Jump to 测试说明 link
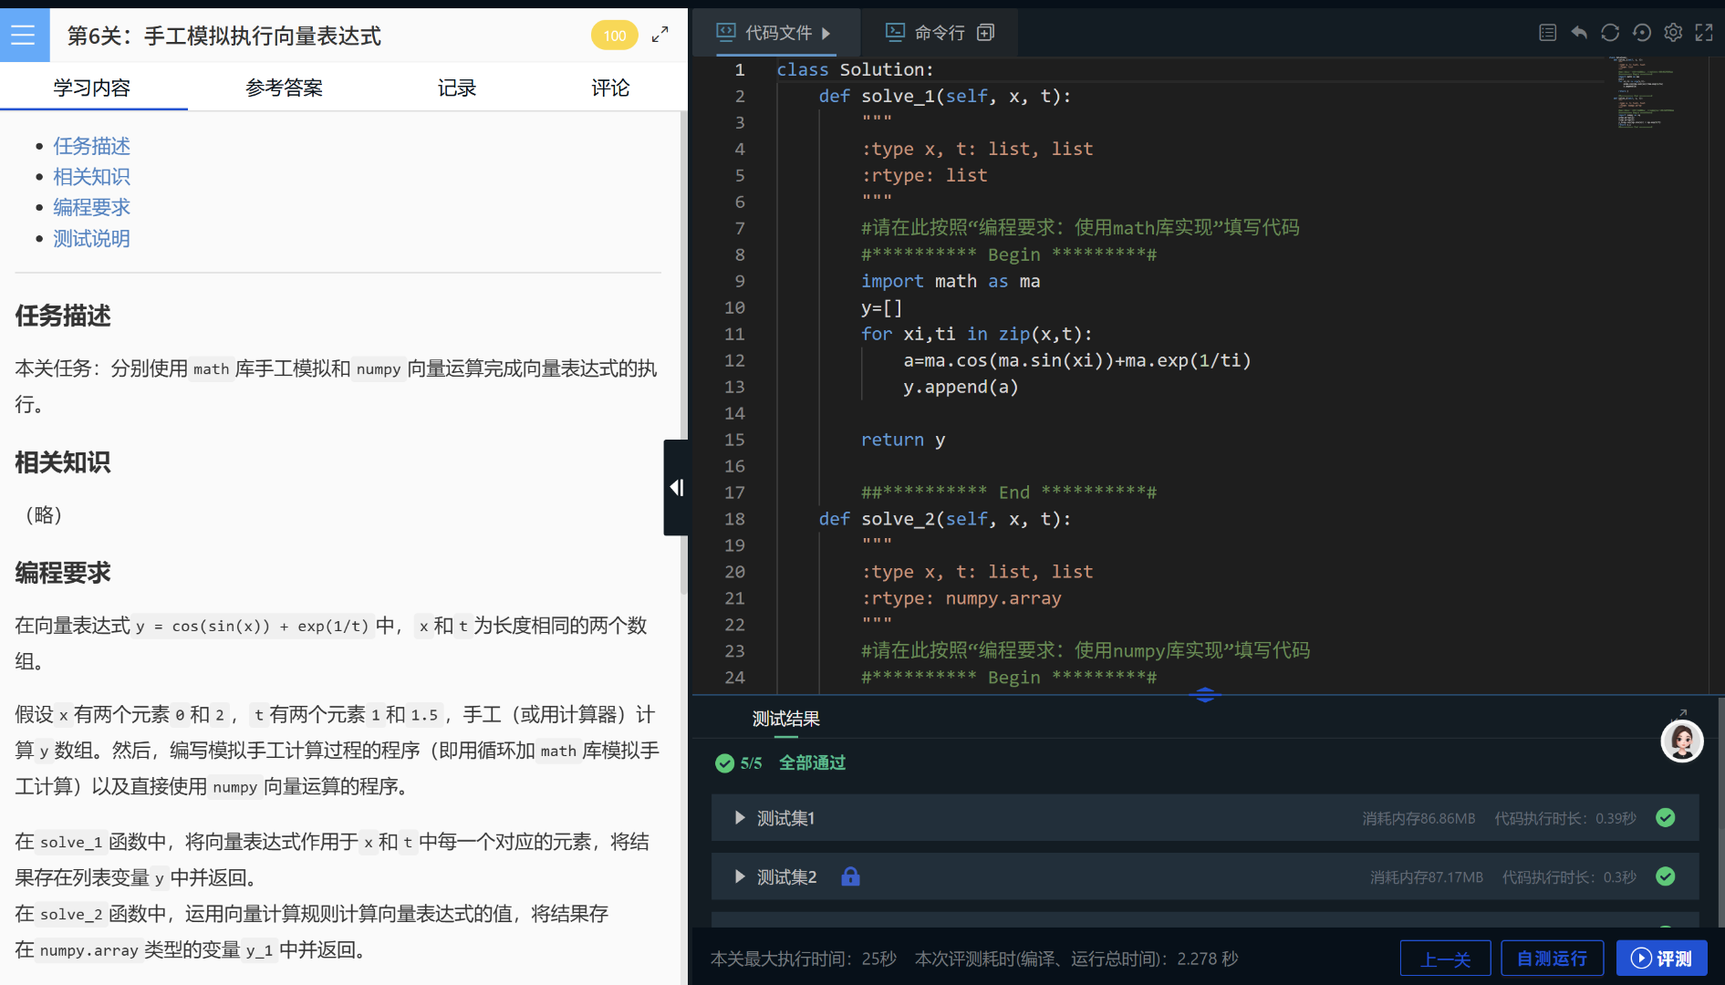This screenshot has width=1725, height=985. pyautogui.click(x=91, y=239)
